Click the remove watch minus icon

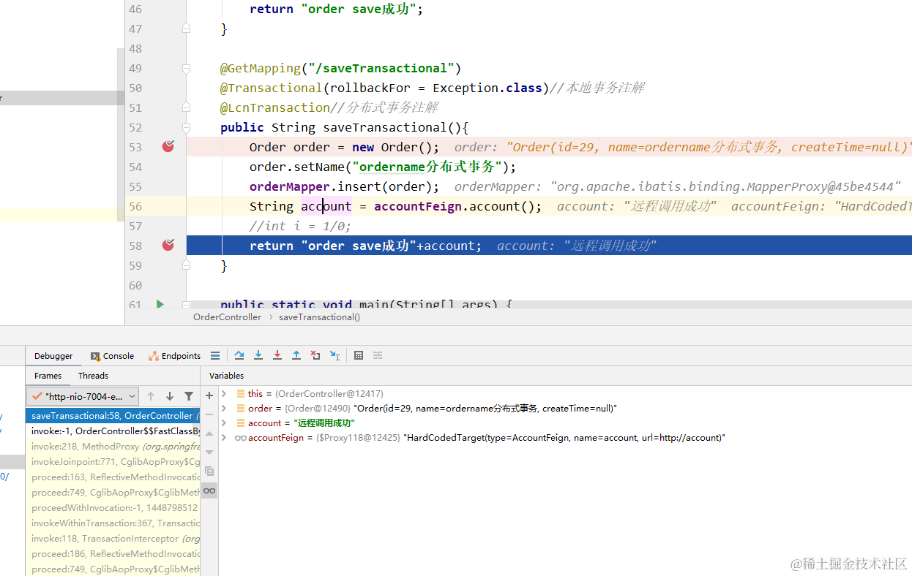pyautogui.click(x=209, y=414)
